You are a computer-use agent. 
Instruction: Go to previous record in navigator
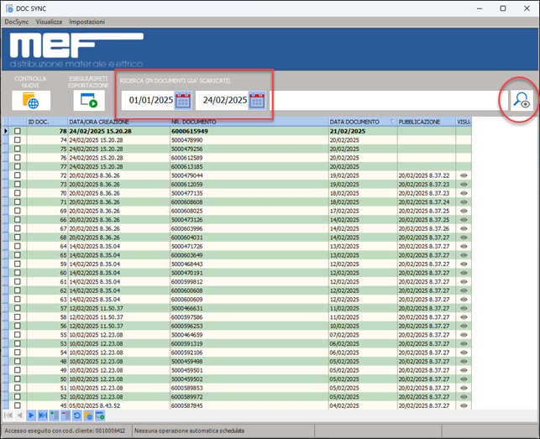(x=19, y=415)
